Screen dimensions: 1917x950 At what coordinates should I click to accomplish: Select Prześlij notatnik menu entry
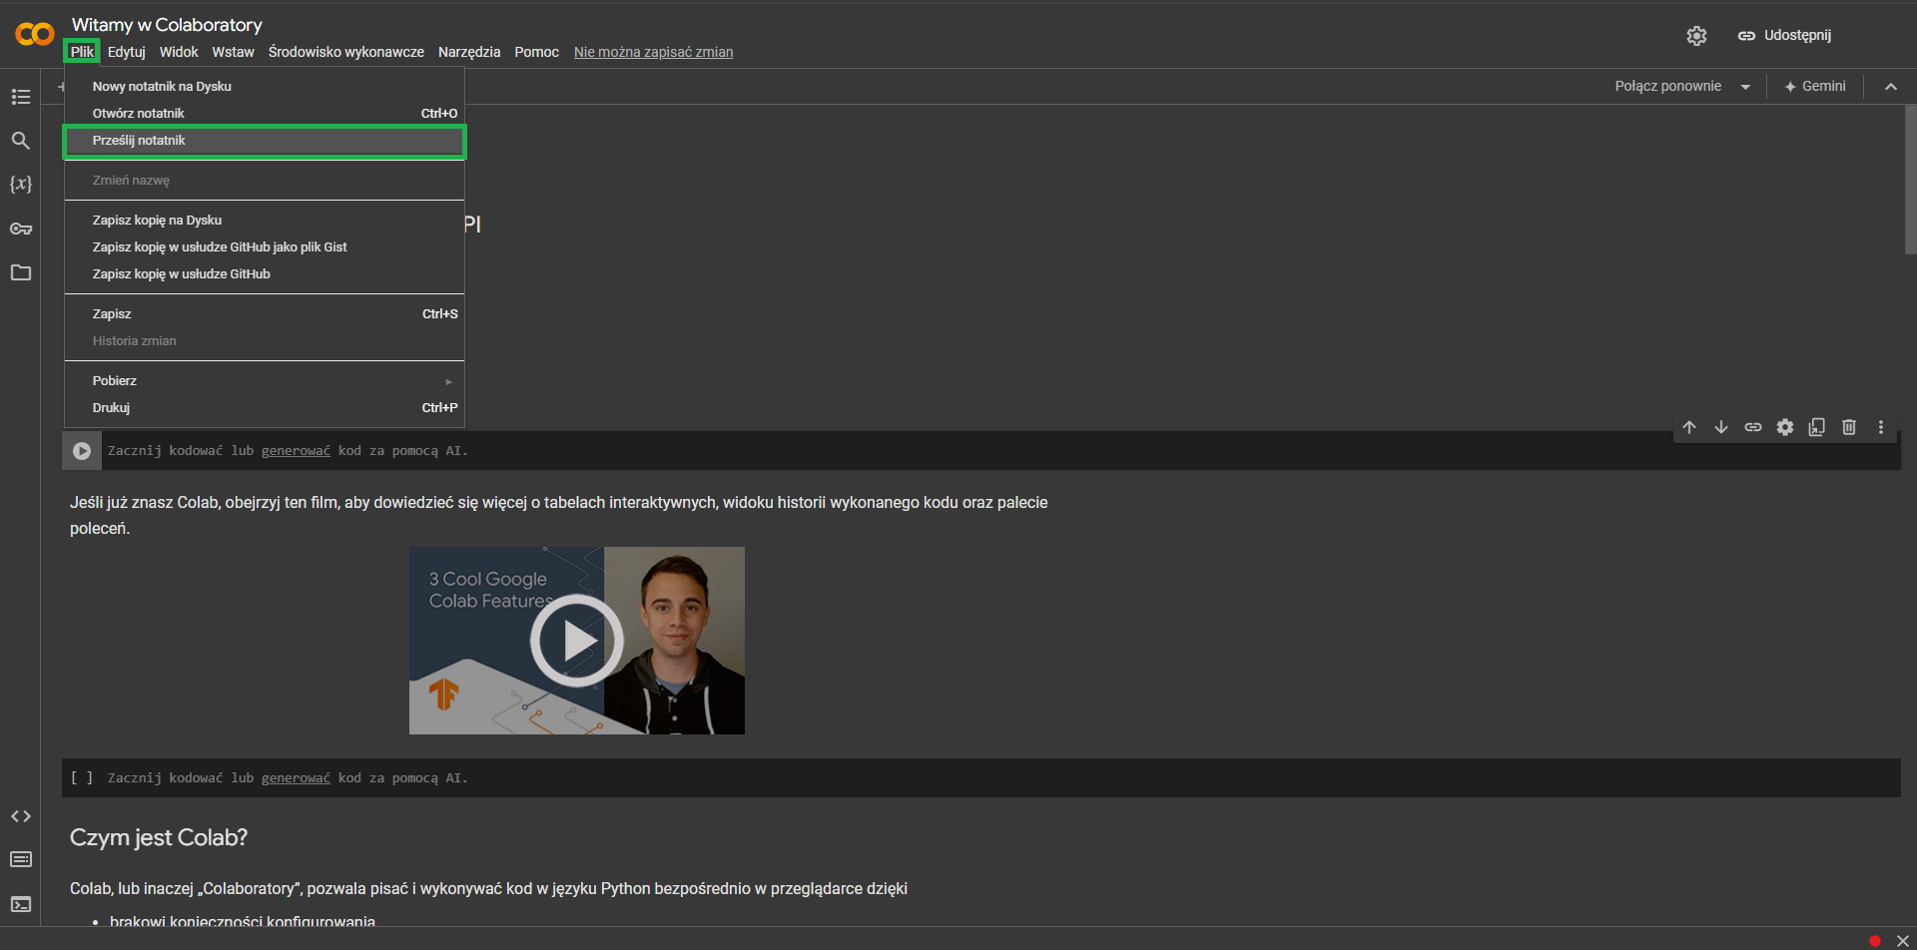click(x=265, y=141)
